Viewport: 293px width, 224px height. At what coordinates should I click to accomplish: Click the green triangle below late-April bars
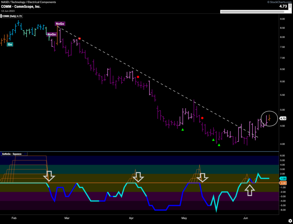pos(183,130)
